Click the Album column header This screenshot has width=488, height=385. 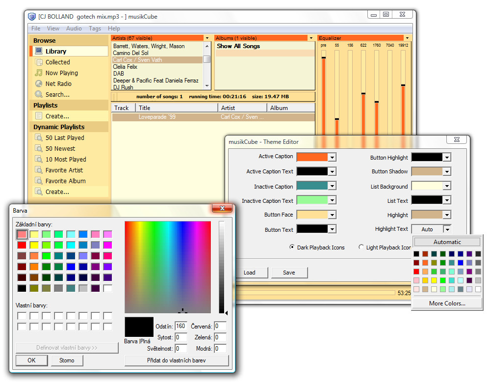point(291,108)
